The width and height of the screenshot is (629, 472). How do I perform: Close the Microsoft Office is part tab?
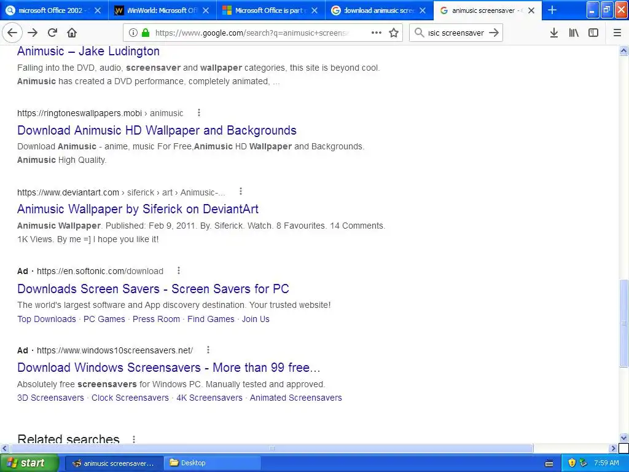pyautogui.click(x=314, y=10)
